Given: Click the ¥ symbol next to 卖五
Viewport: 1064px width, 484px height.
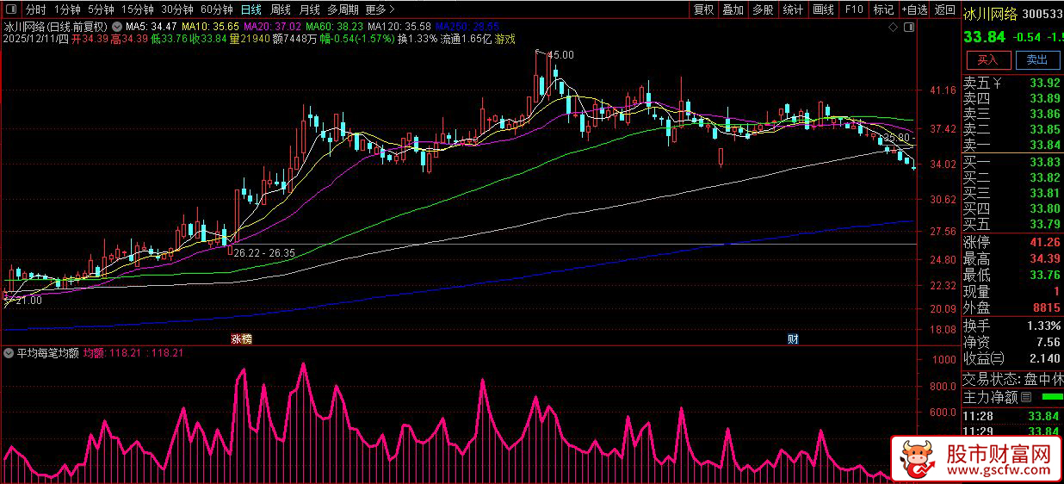Looking at the screenshot, I should (x=997, y=84).
